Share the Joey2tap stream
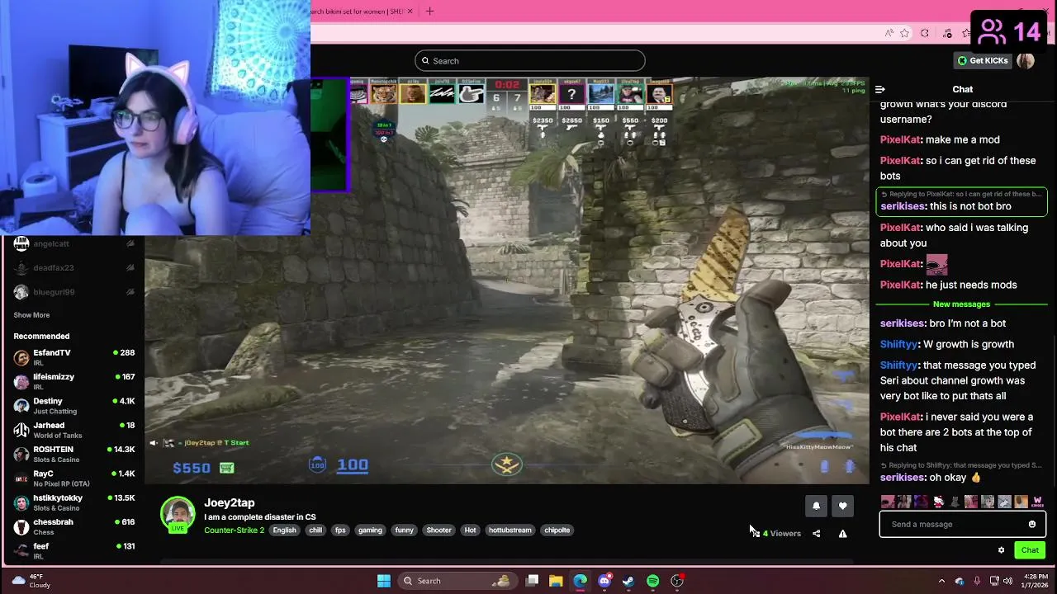This screenshot has height=594, width=1057. point(816,534)
